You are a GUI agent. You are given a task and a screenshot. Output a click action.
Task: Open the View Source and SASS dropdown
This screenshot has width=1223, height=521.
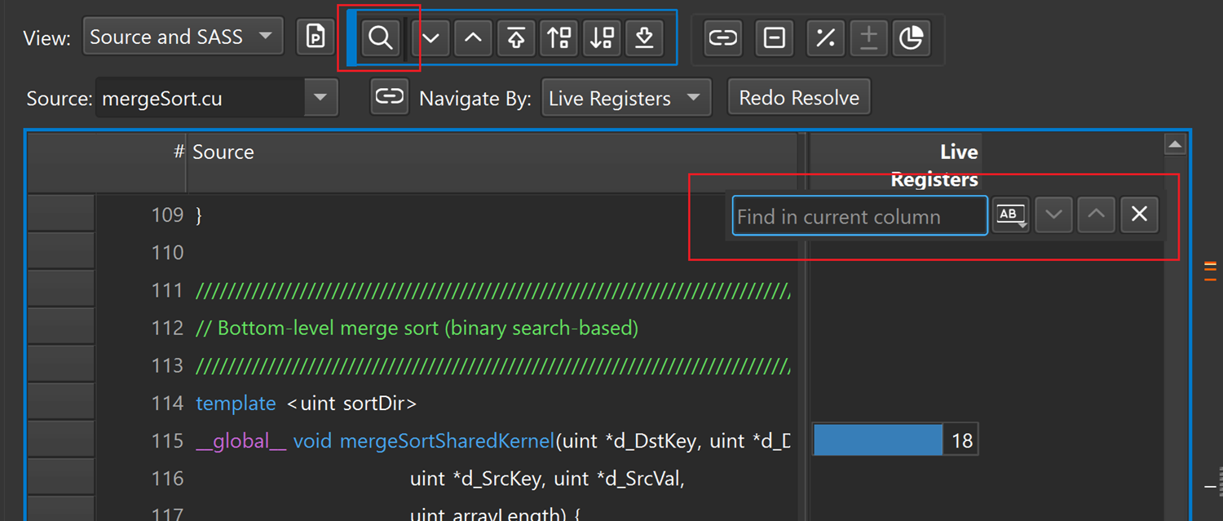[183, 36]
